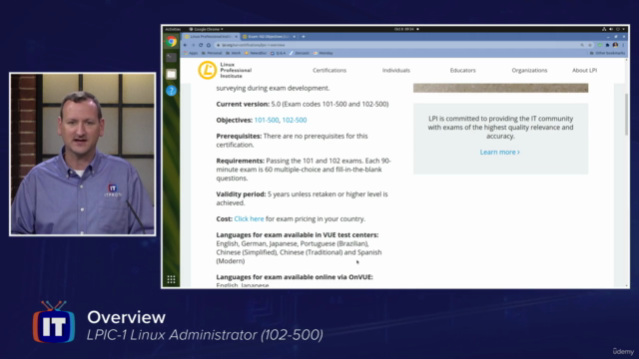
Task: Click the page's vertical scrollbar thumb
Action: point(626,114)
